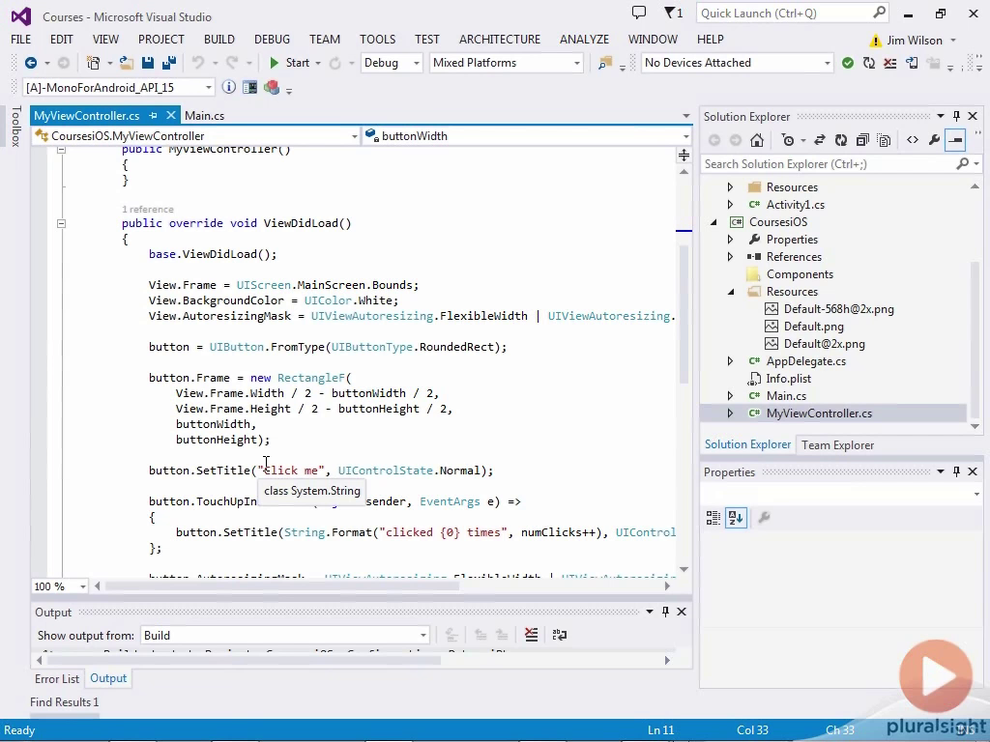This screenshot has height=742, width=990.
Task: Collapse the CoursesiOS project node
Action: tap(713, 222)
